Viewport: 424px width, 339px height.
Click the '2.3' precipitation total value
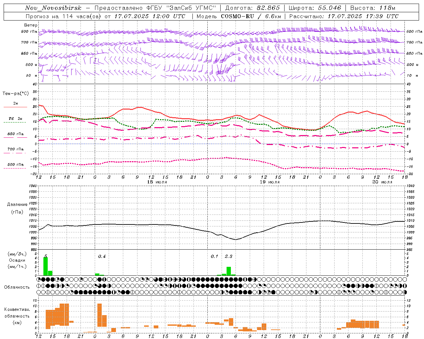(x=229, y=257)
